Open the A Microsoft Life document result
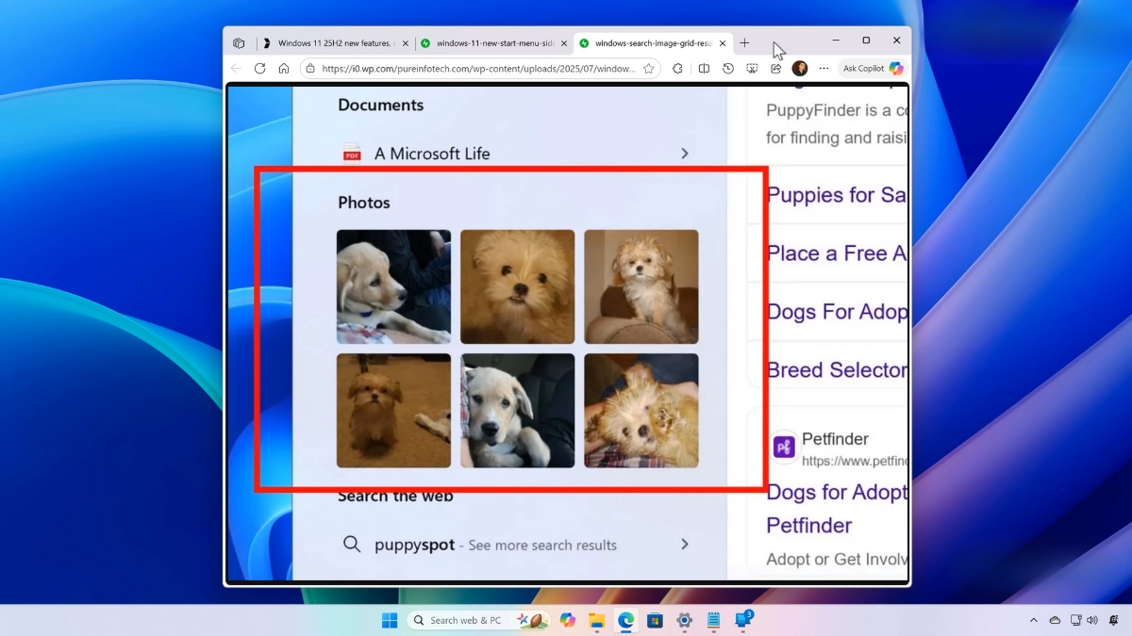This screenshot has width=1132, height=636. click(x=516, y=154)
